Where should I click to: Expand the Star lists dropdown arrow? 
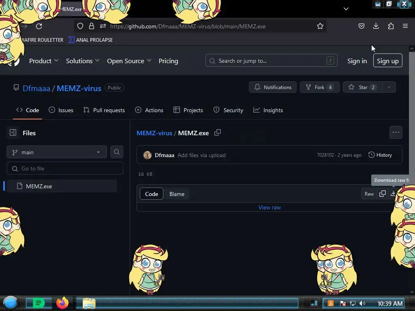[x=389, y=87]
